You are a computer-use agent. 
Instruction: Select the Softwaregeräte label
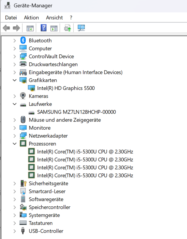(x=46, y=199)
